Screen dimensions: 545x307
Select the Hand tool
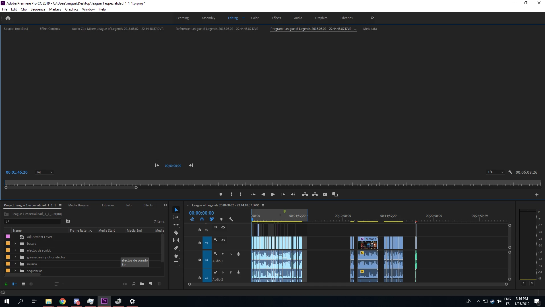pos(176,256)
